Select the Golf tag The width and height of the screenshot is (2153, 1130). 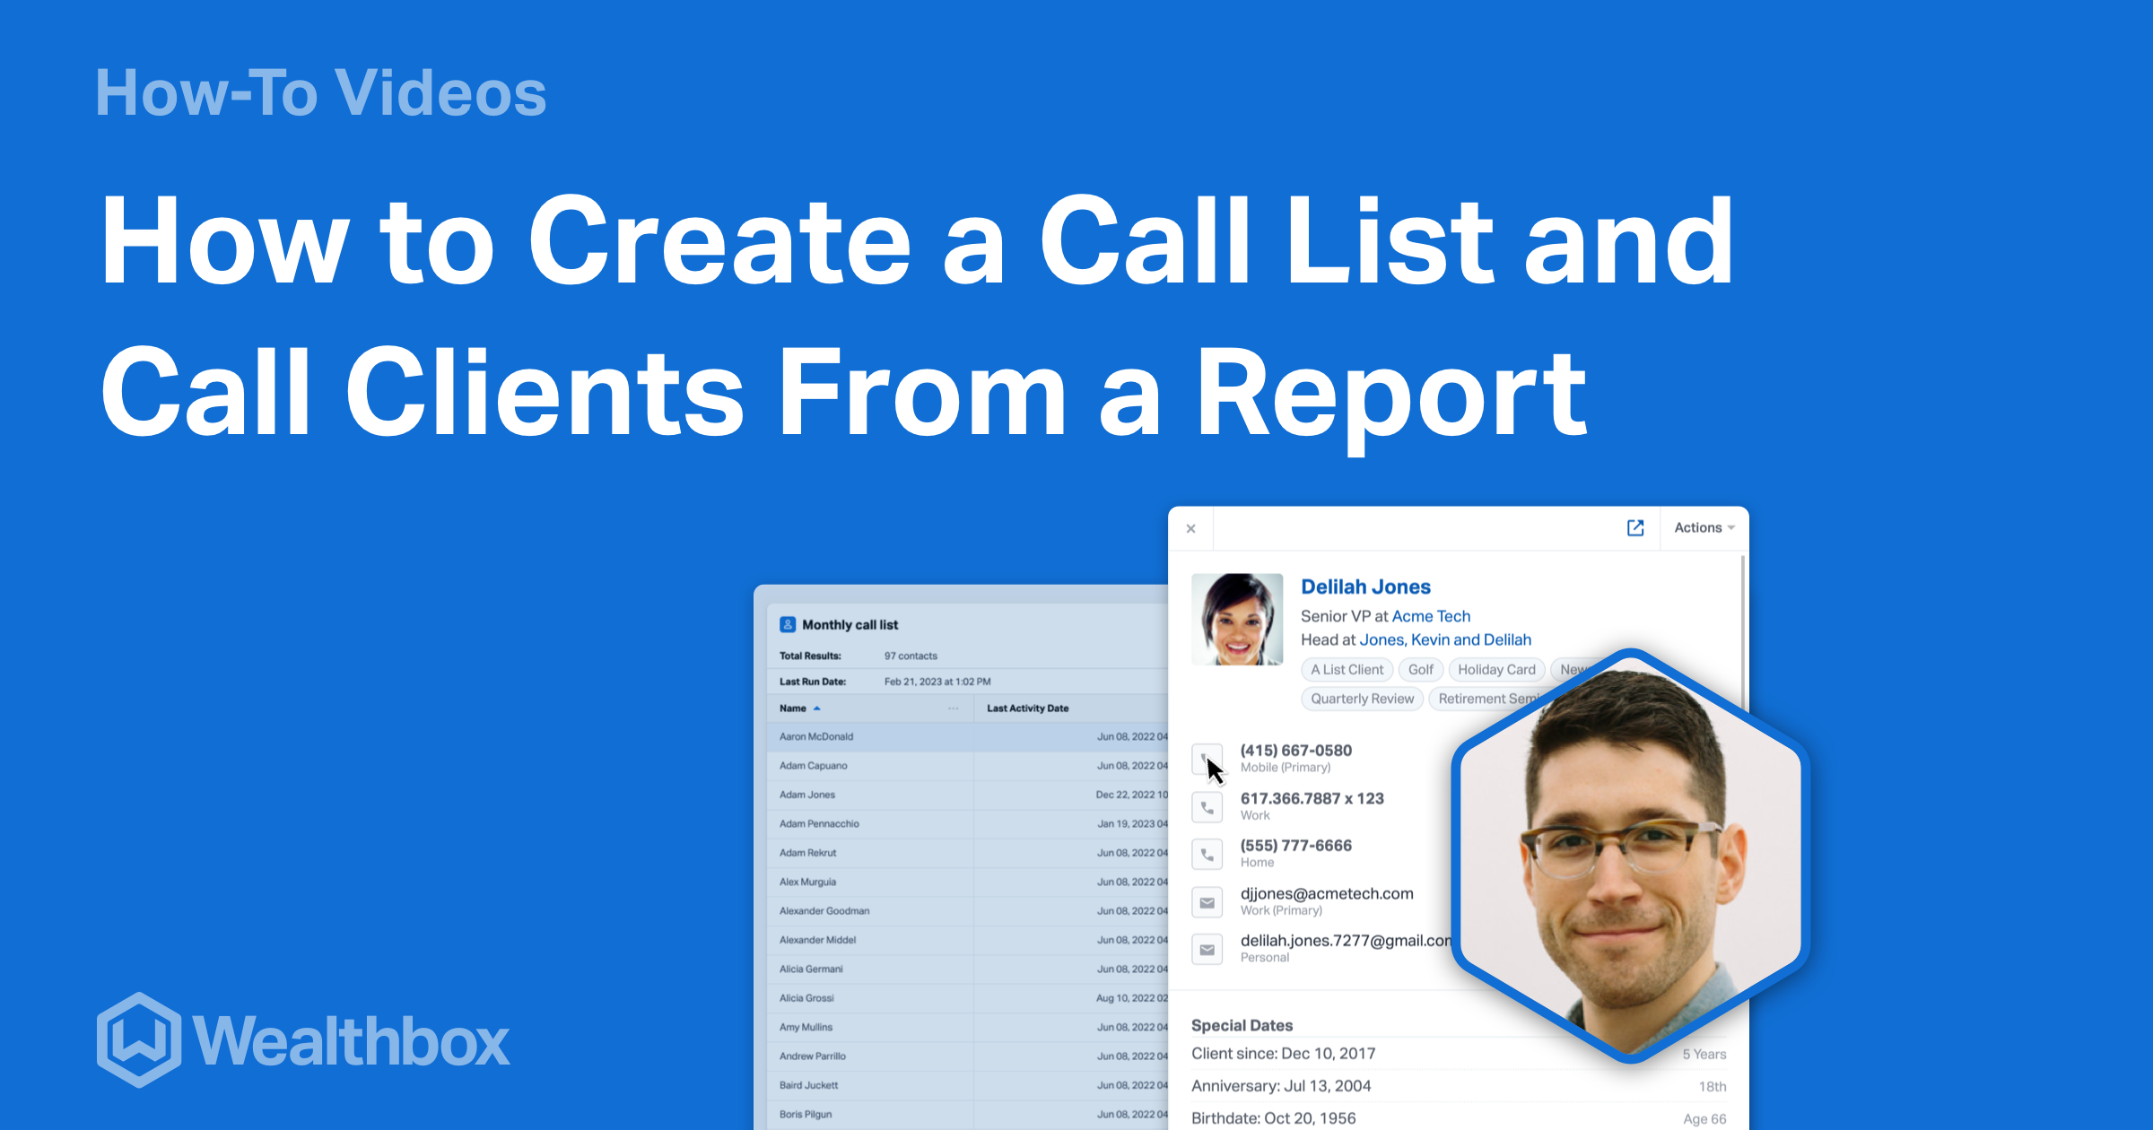point(1421,669)
